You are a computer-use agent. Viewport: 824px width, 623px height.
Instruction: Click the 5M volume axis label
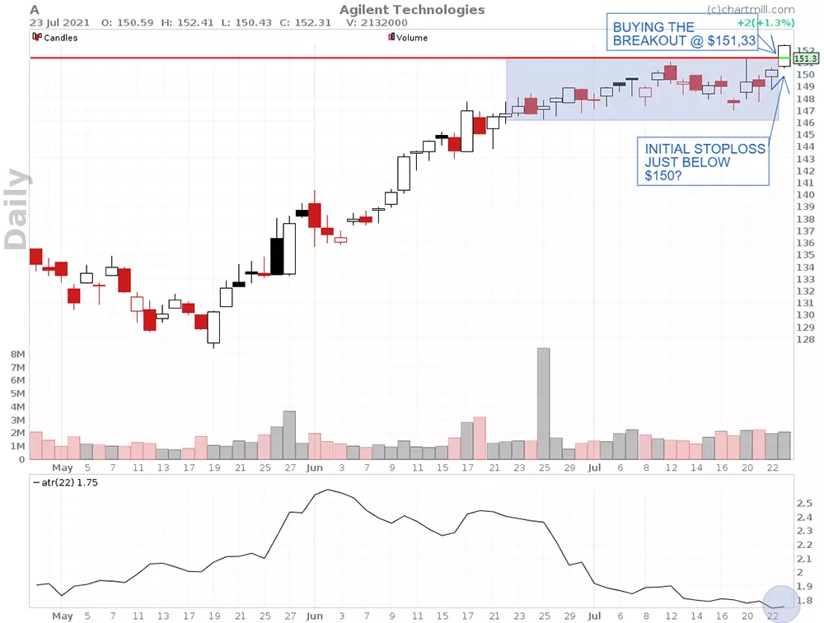coord(18,393)
